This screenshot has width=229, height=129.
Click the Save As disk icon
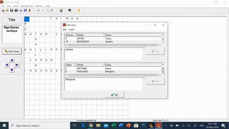pos(16,10)
